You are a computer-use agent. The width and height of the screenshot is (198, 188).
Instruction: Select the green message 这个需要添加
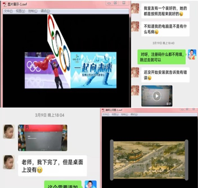(63, 185)
